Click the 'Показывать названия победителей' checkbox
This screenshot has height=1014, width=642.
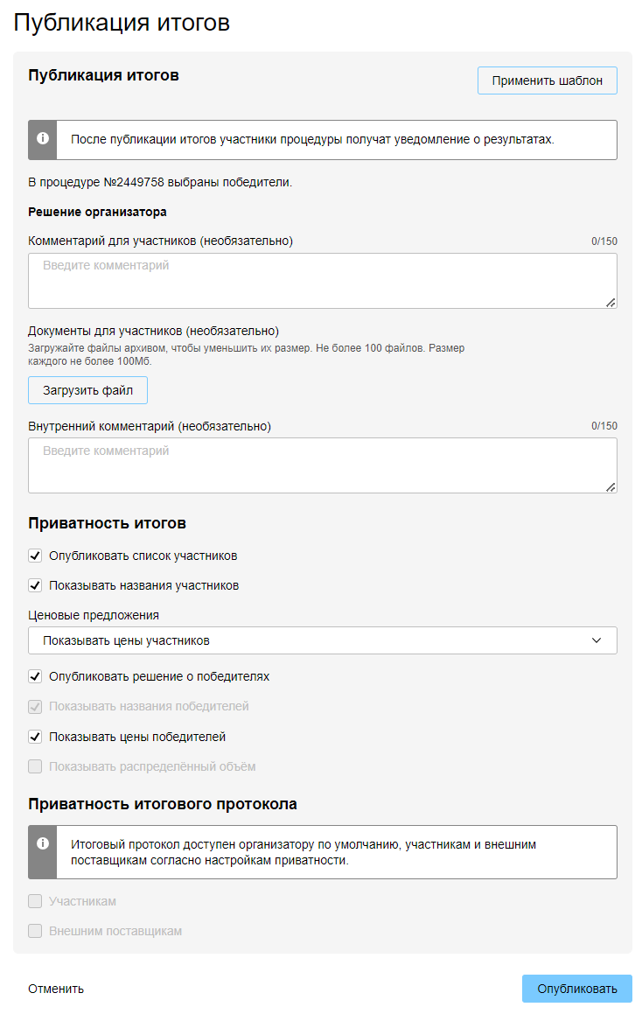pyautogui.click(x=35, y=706)
